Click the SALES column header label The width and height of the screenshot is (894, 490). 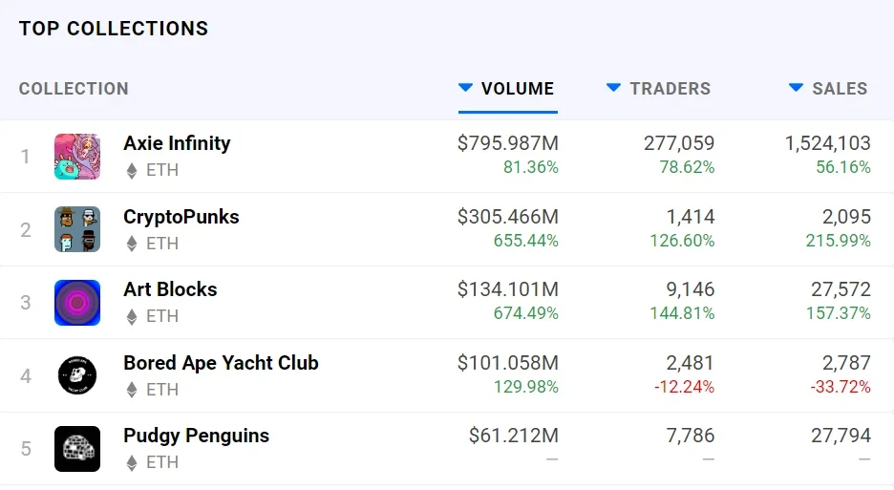click(840, 89)
